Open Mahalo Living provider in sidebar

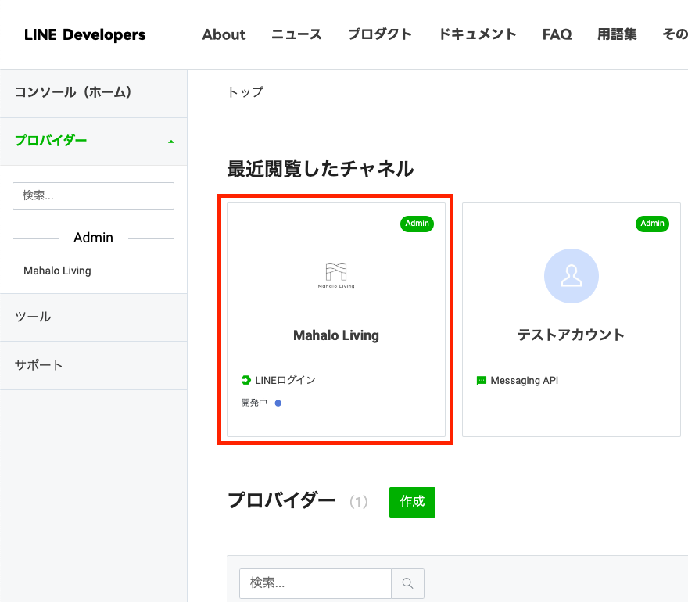[x=58, y=271]
